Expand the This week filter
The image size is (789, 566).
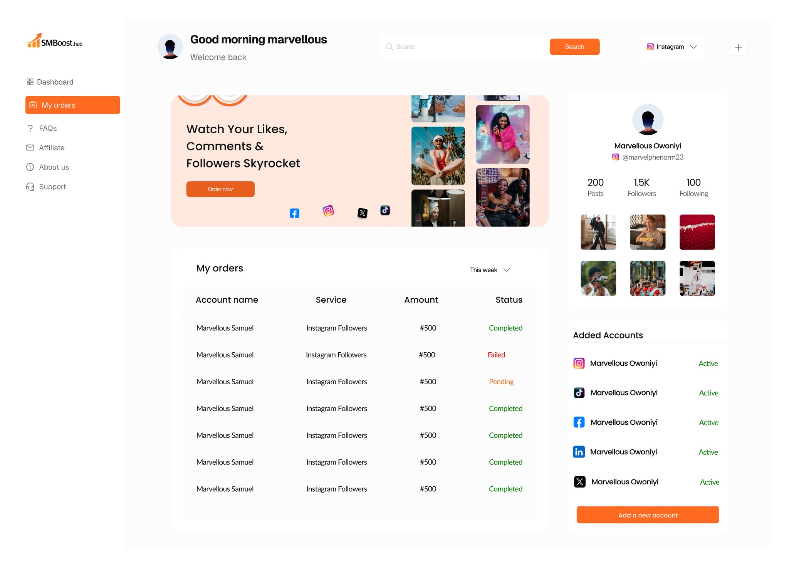[x=490, y=270]
